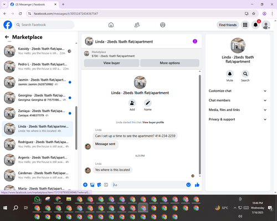Open the notifications bell in header
277x221 pixels.
click(255, 25)
